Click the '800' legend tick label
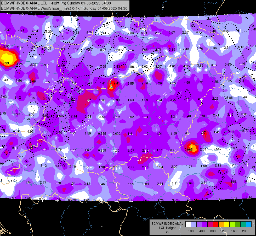Viewport: 256px width, 236px height. [213, 231]
